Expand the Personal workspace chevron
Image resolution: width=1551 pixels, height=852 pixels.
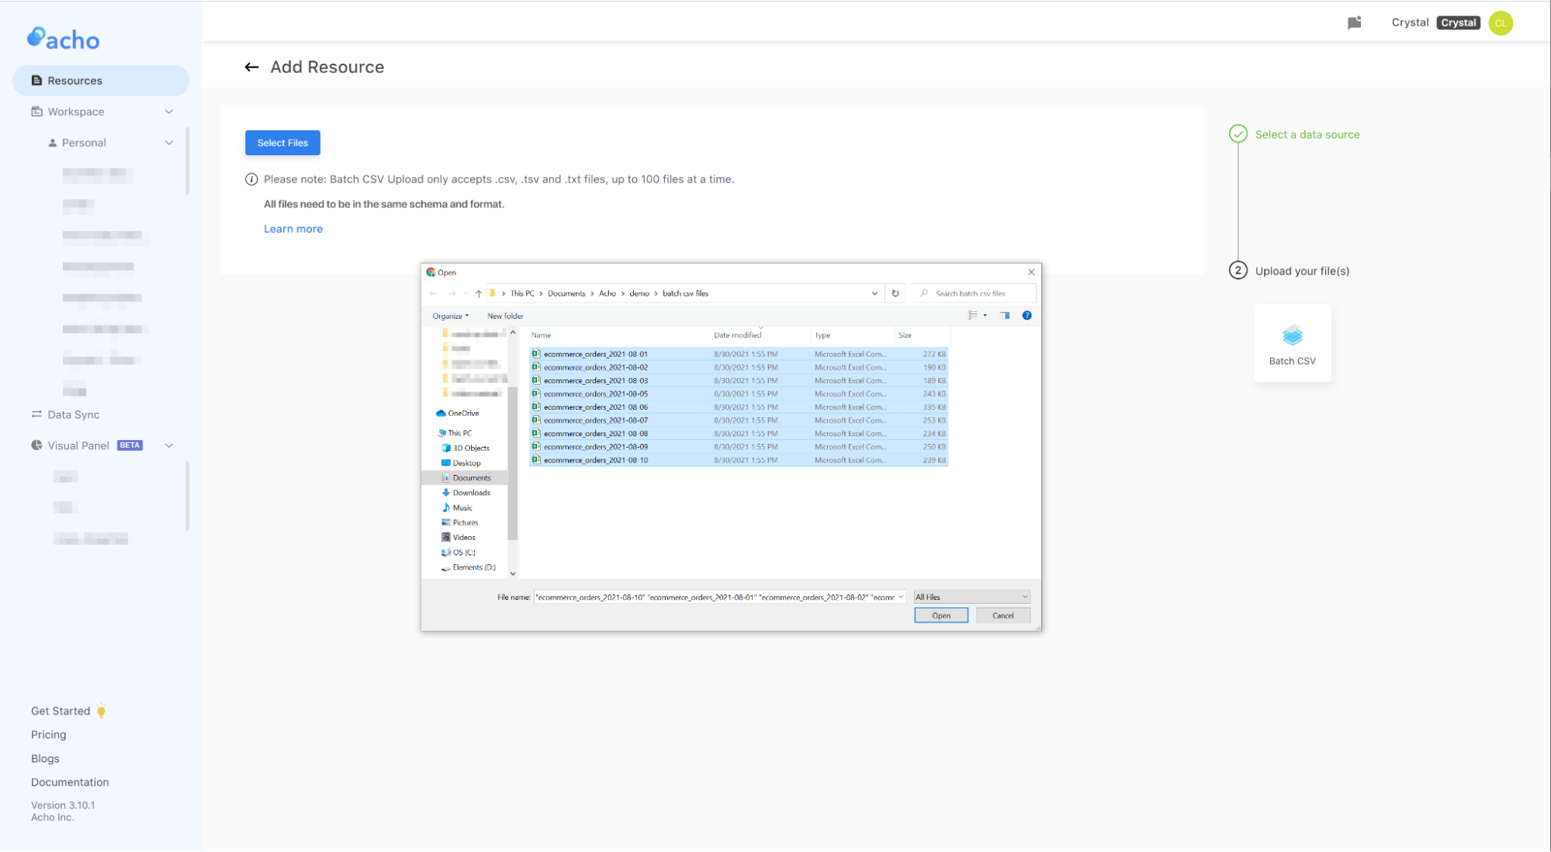[169, 142]
